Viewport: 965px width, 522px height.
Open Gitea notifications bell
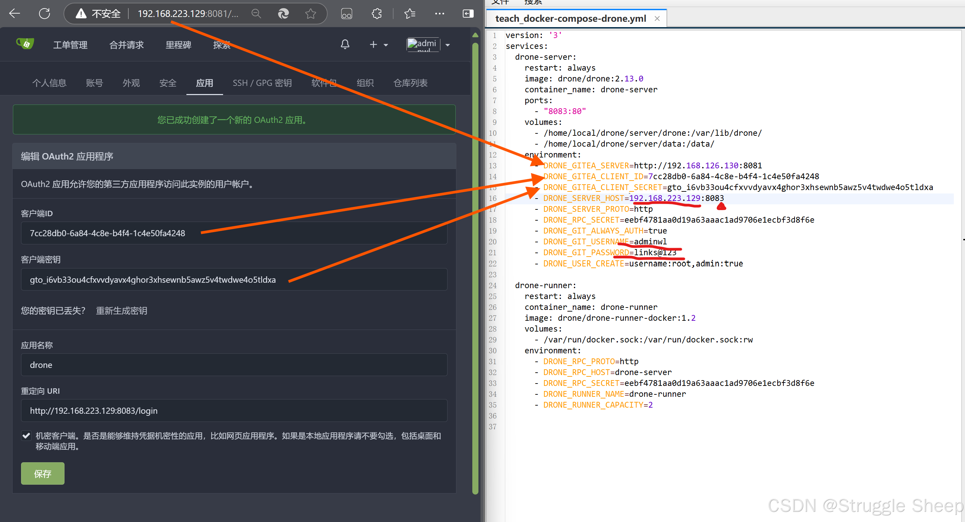(345, 44)
